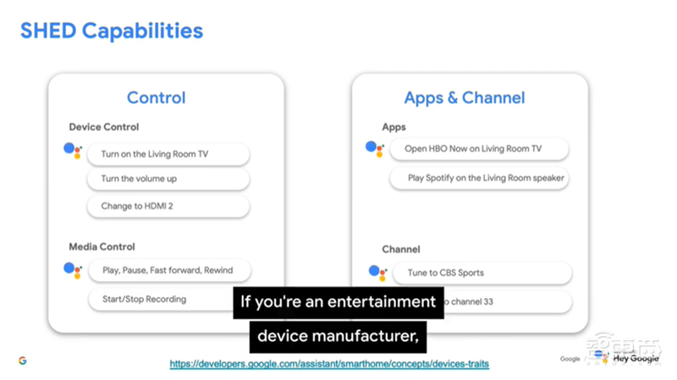The image size is (677, 380).
Task: Click the Google Assistant icon beside Device Control
Action: (x=73, y=151)
